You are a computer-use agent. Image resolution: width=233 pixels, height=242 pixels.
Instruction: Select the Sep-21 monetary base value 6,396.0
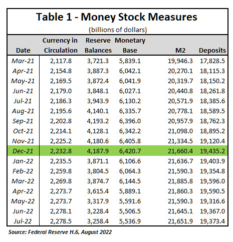pyautogui.click(x=130, y=121)
